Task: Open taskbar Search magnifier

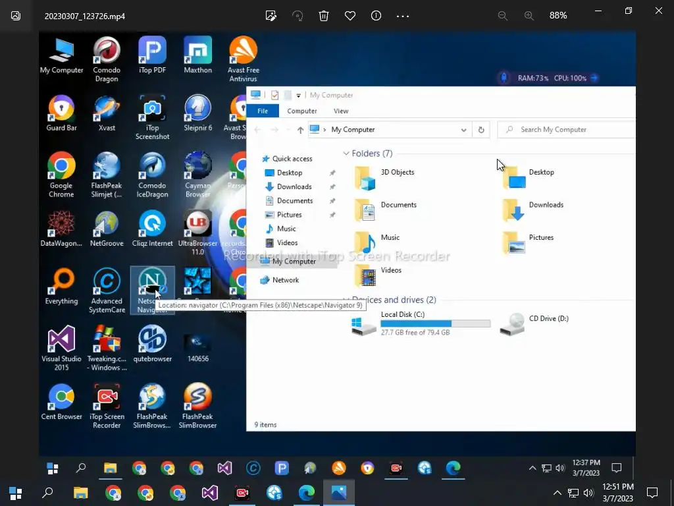Action: [47, 493]
